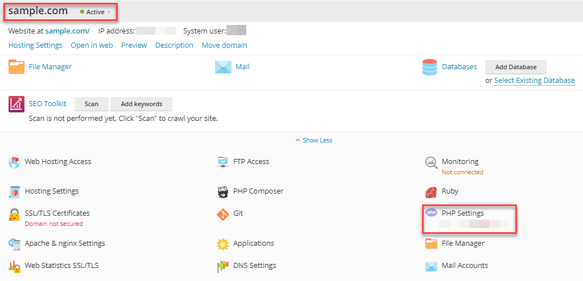Open the Applications gear icon

click(x=223, y=244)
